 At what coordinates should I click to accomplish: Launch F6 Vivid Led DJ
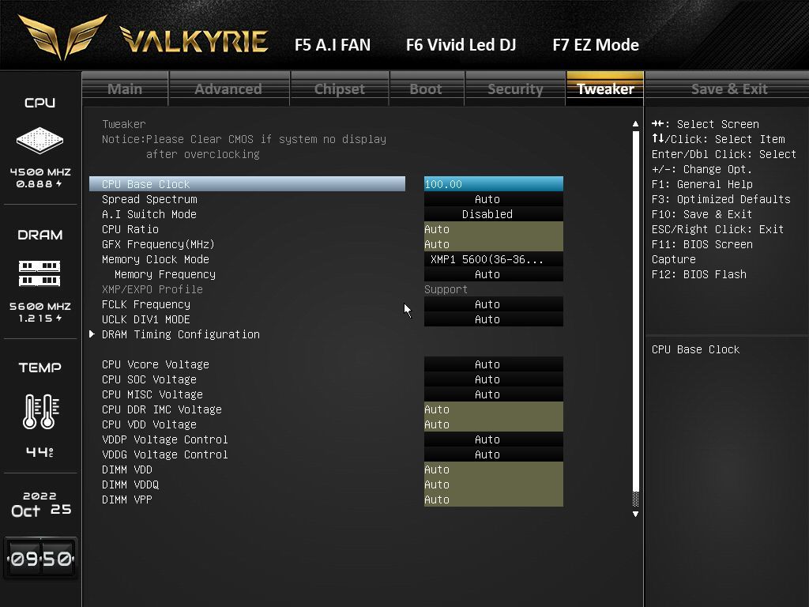(461, 45)
